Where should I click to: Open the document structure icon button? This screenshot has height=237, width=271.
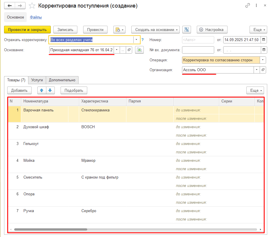coord(187,30)
